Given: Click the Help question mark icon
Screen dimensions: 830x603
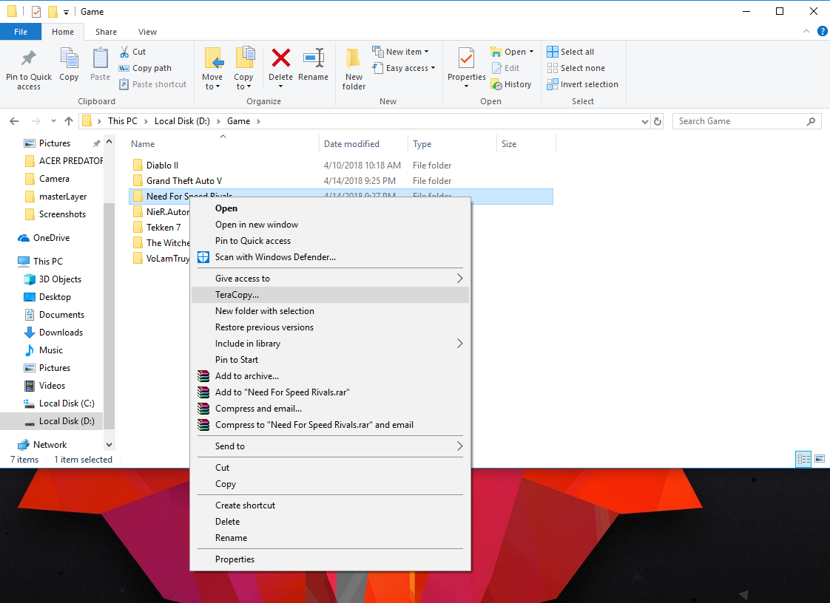Looking at the screenshot, I should (x=823, y=32).
